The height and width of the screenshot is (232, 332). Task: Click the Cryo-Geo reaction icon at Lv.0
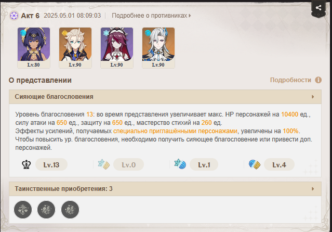coord(103,164)
